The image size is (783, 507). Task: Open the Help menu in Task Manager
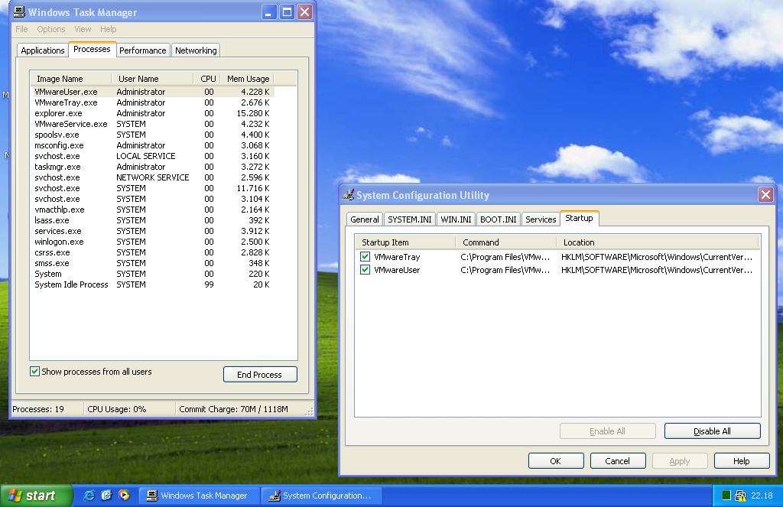tap(108, 29)
